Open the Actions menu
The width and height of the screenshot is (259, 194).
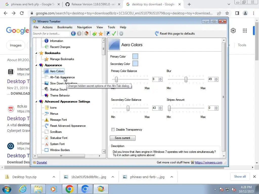click(x=48, y=27)
